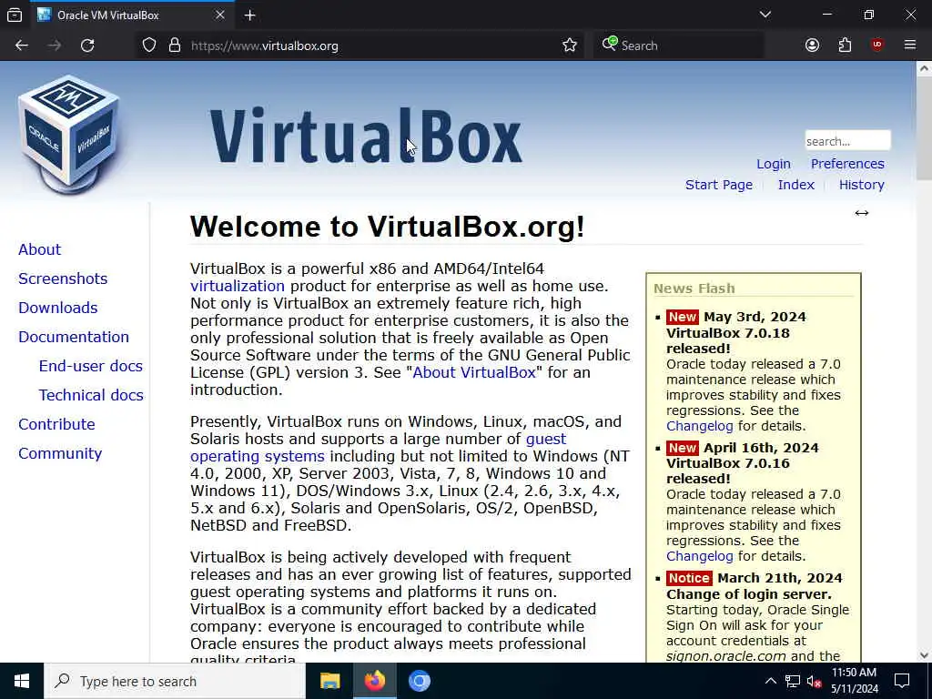This screenshot has width=932, height=699.
Task: Click the browser Forward arrow
Action: 55,46
